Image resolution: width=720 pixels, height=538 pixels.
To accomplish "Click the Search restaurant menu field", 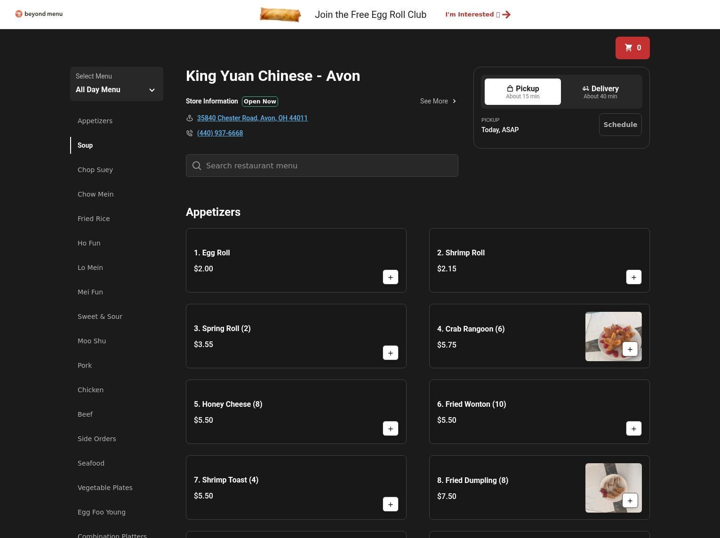I will click(x=322, y=166).
